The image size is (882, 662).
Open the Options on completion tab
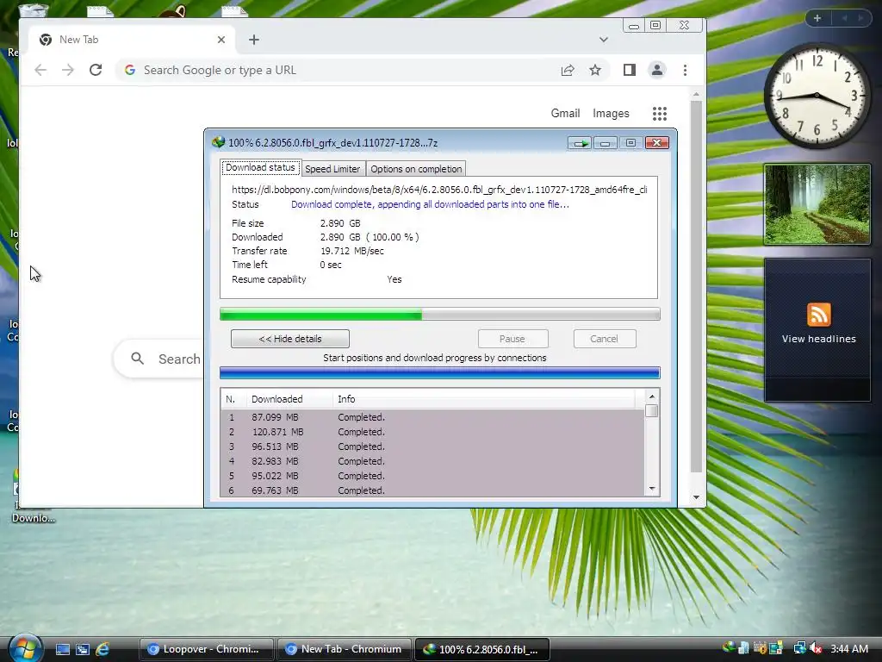coord(416,169)
